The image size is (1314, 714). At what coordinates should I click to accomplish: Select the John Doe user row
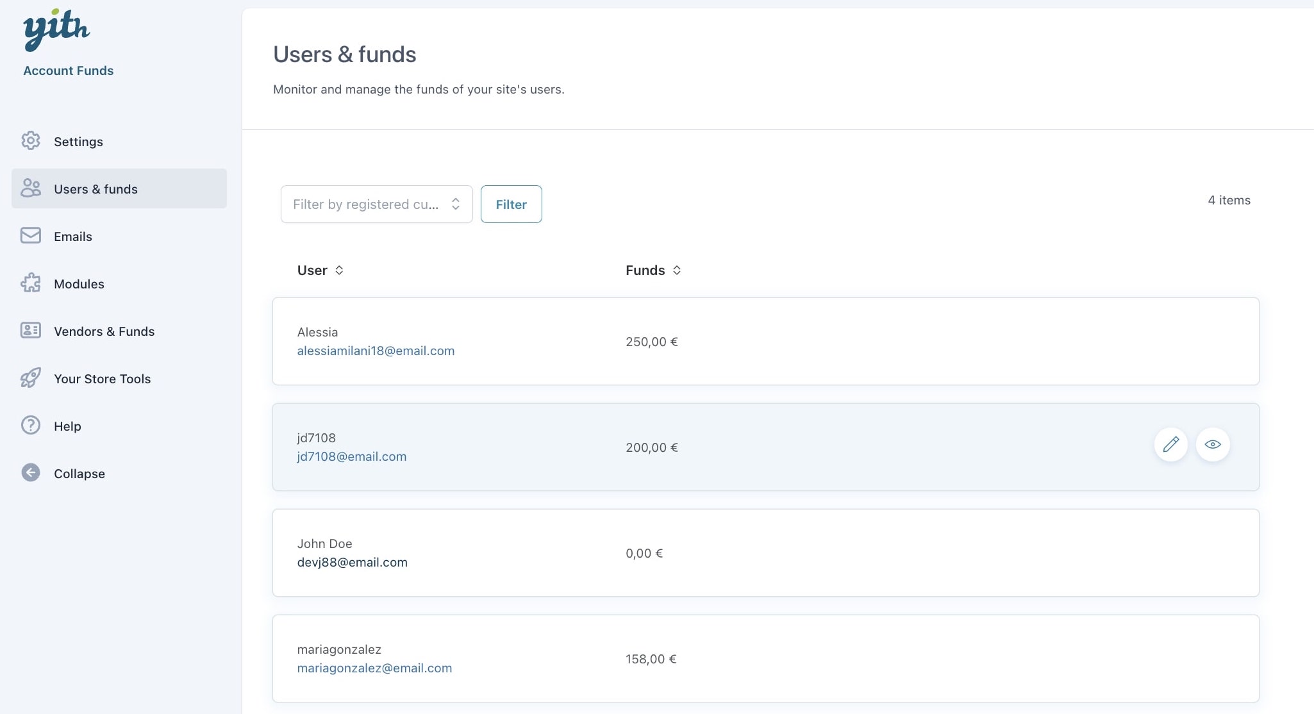click(765, 553)
